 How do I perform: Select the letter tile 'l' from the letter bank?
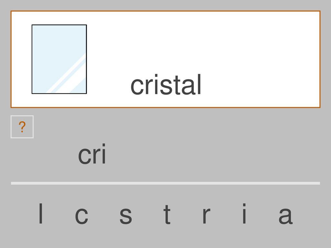(x=41, y=213)
